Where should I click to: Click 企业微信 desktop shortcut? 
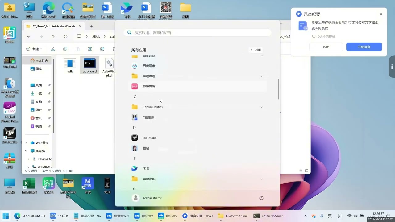(68, 10)
